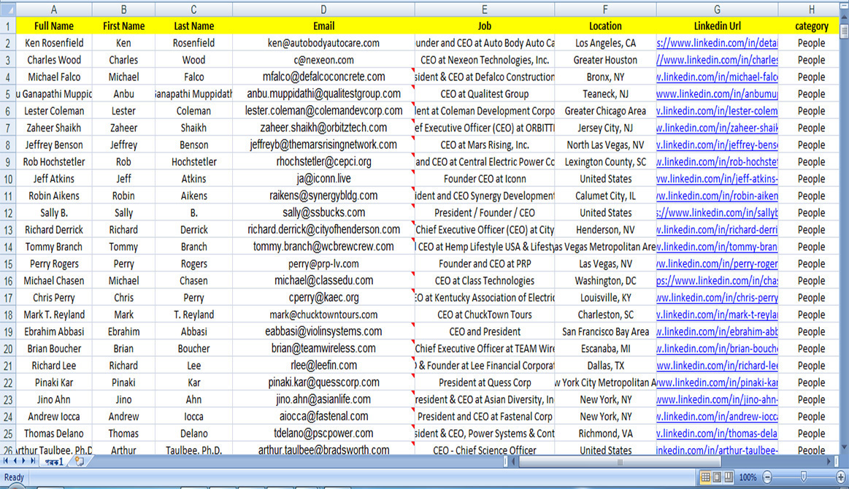Switch to Page Break Preview view
The image size is (849, 489).
pos(729,477)
